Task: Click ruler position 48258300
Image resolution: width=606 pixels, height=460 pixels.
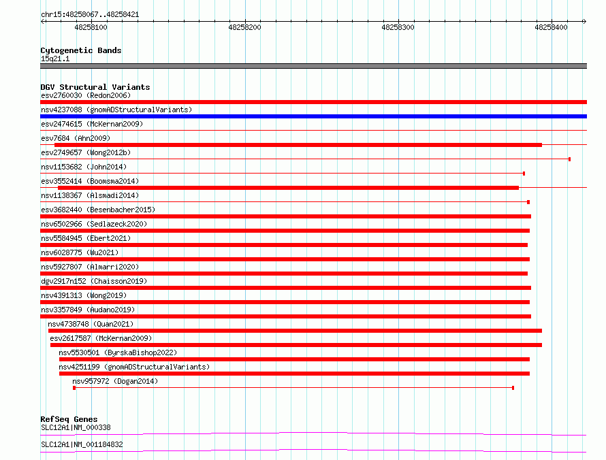Action: click(398, 27)
